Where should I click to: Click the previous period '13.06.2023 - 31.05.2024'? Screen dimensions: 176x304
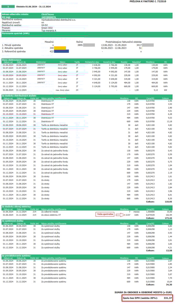[x=114, y=45]
